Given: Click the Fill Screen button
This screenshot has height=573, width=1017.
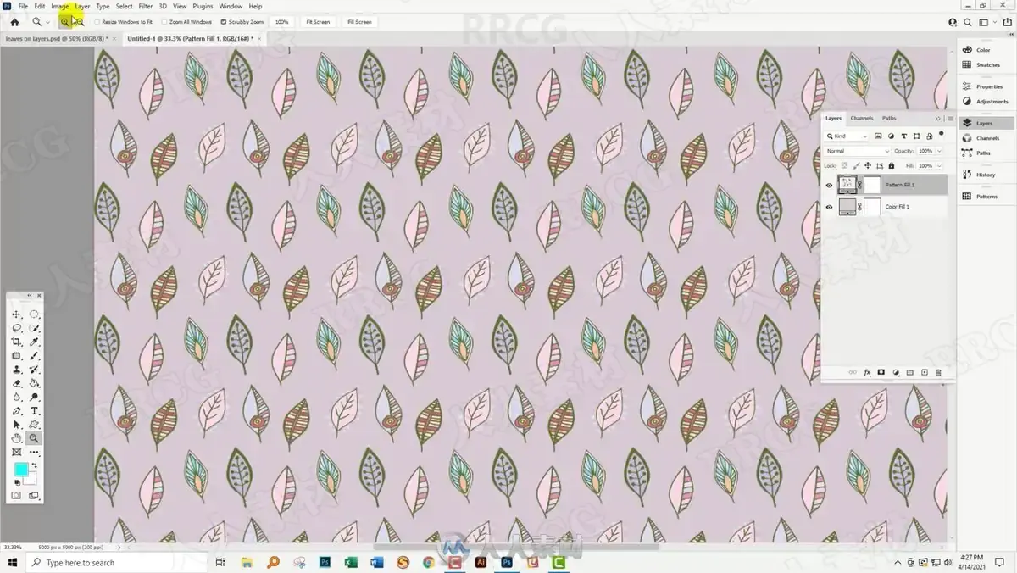Looking at the screenshot, I should coord(359,22).
